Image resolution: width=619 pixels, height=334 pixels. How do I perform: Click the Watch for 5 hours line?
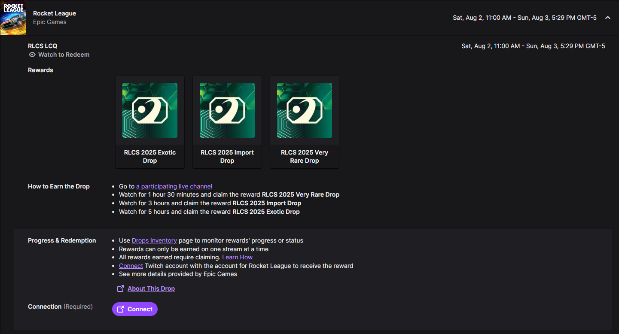[x=209, y=212]
